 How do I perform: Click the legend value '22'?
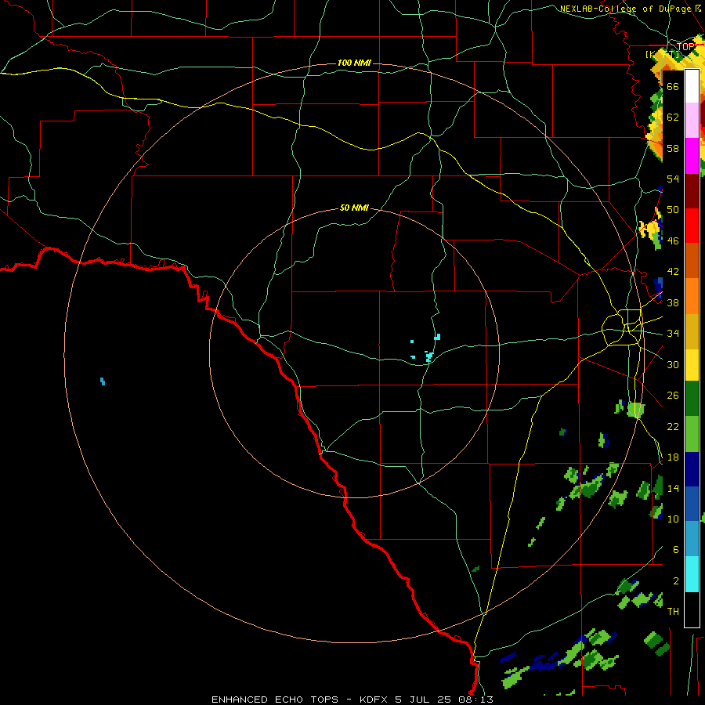673,426
